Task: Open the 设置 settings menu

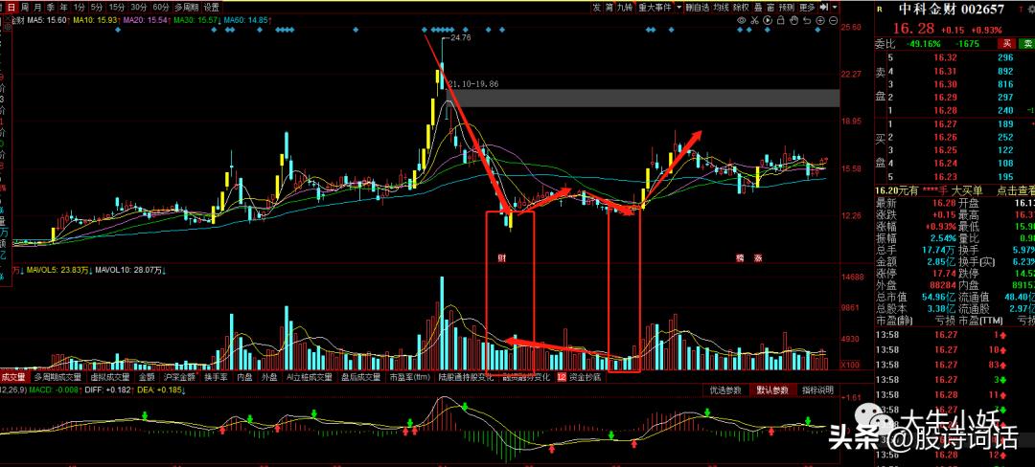Action: tap(211, 8)
